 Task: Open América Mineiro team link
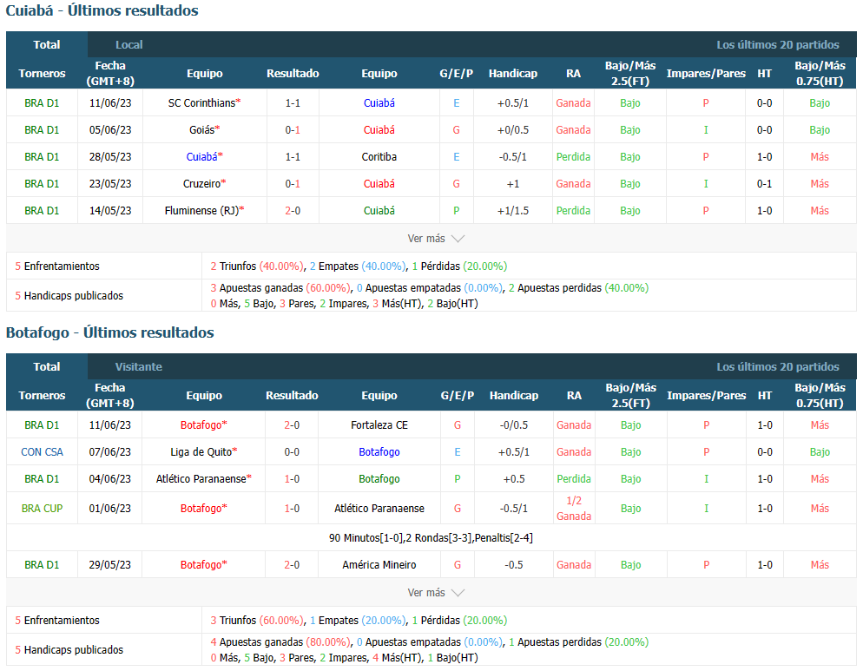[379, 565]
